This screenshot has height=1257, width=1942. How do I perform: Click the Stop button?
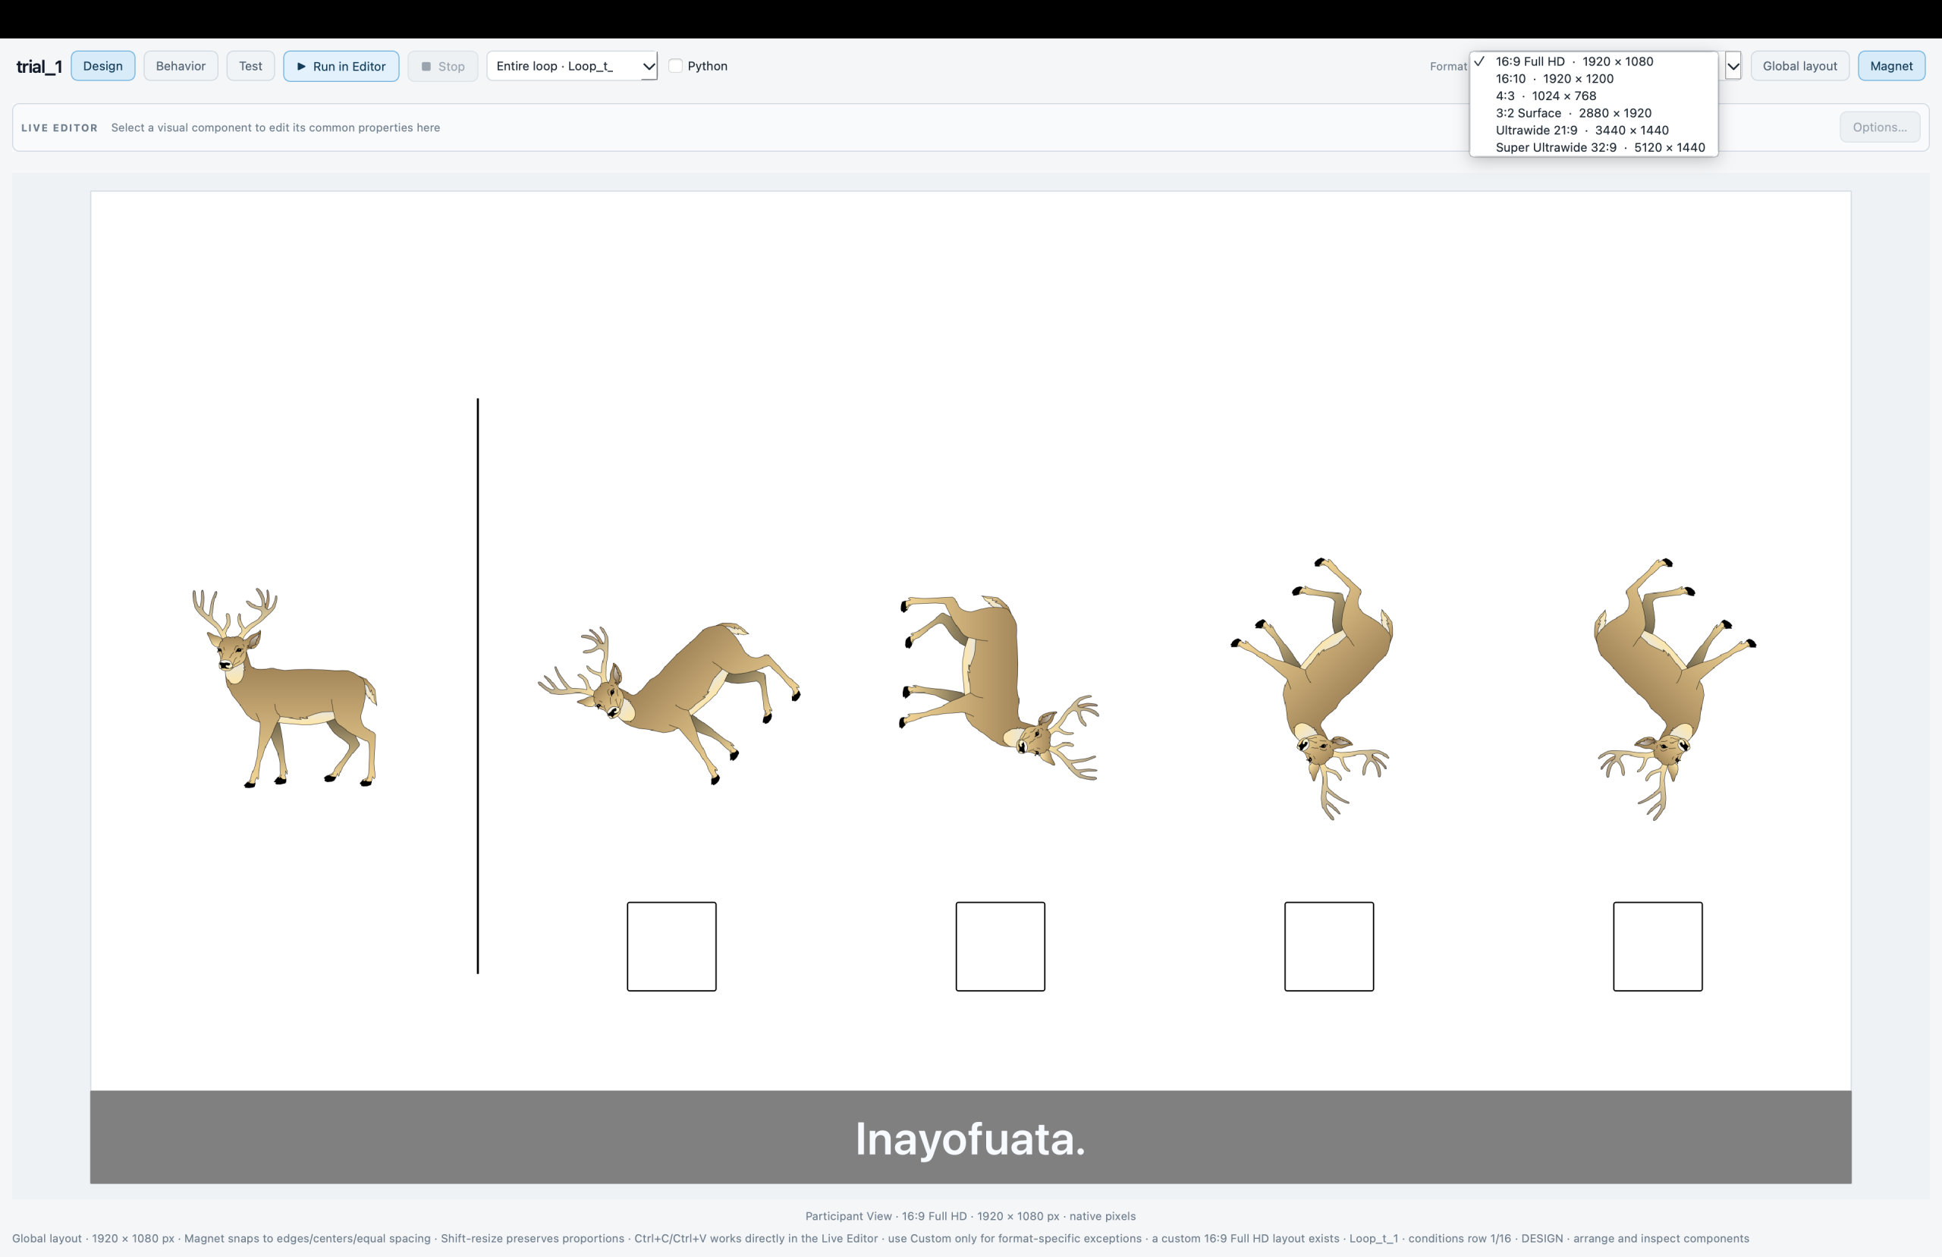click(x=443, y=66)
